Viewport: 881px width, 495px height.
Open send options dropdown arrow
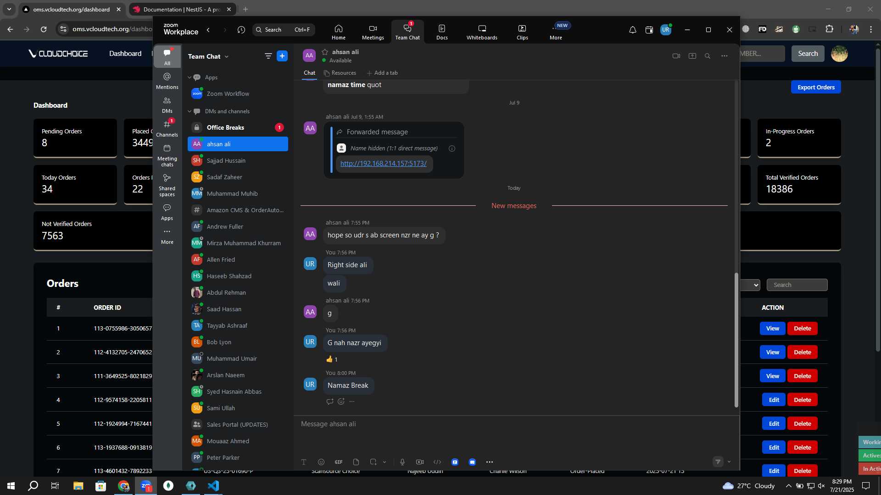pos(729,462)
